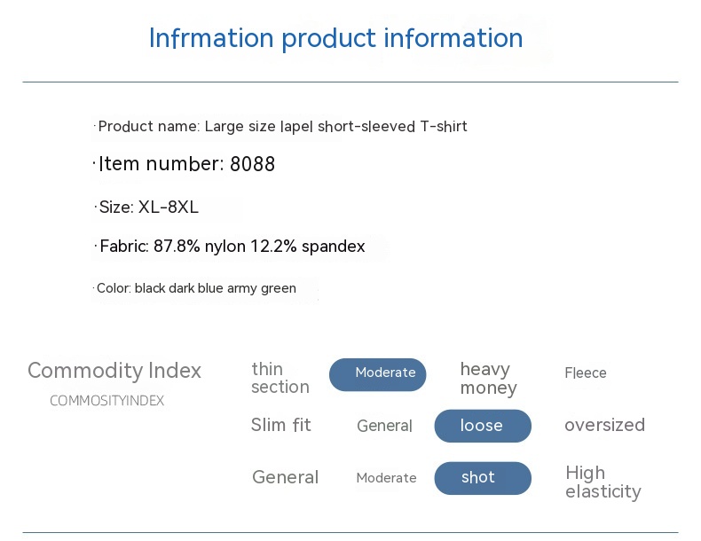Screen dimensions: 701x541
Task: Click the 'COMMOSITYINDEX' subtitle text
Action: point(106,401)
